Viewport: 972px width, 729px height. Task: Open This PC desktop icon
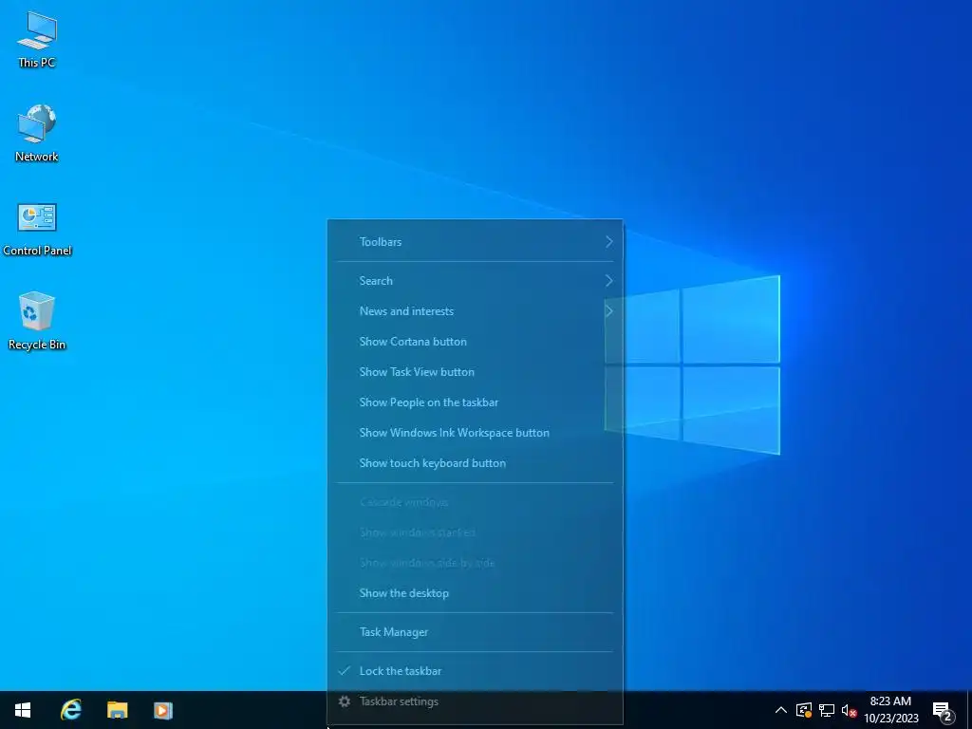pos(37,40)
